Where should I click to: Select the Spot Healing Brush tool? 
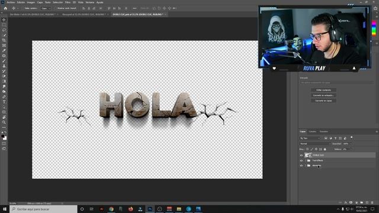point(4,56)
